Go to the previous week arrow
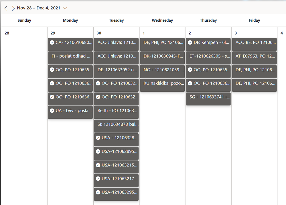 pyautogui.click(x=6, y=8)
